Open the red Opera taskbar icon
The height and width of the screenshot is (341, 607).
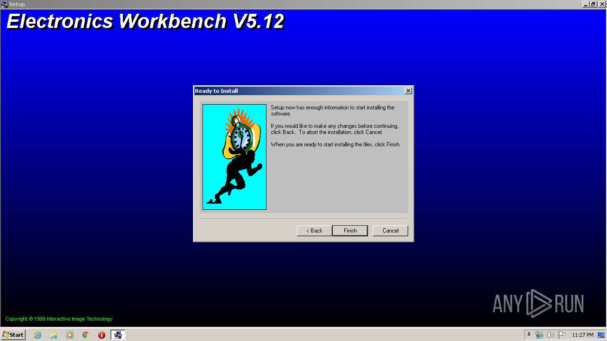click(x=101, y=335)
